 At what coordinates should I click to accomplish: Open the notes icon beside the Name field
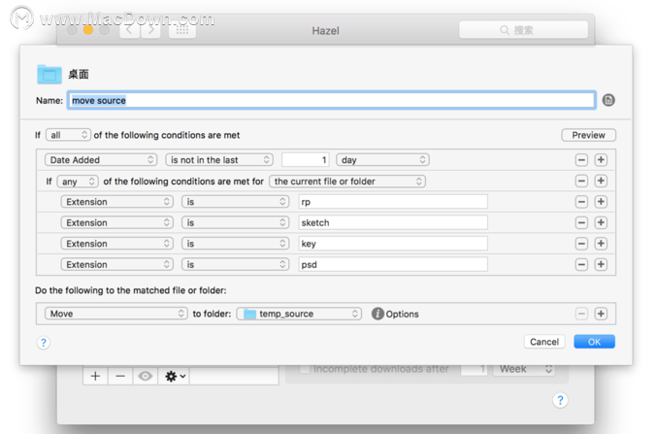coord(608,100)
